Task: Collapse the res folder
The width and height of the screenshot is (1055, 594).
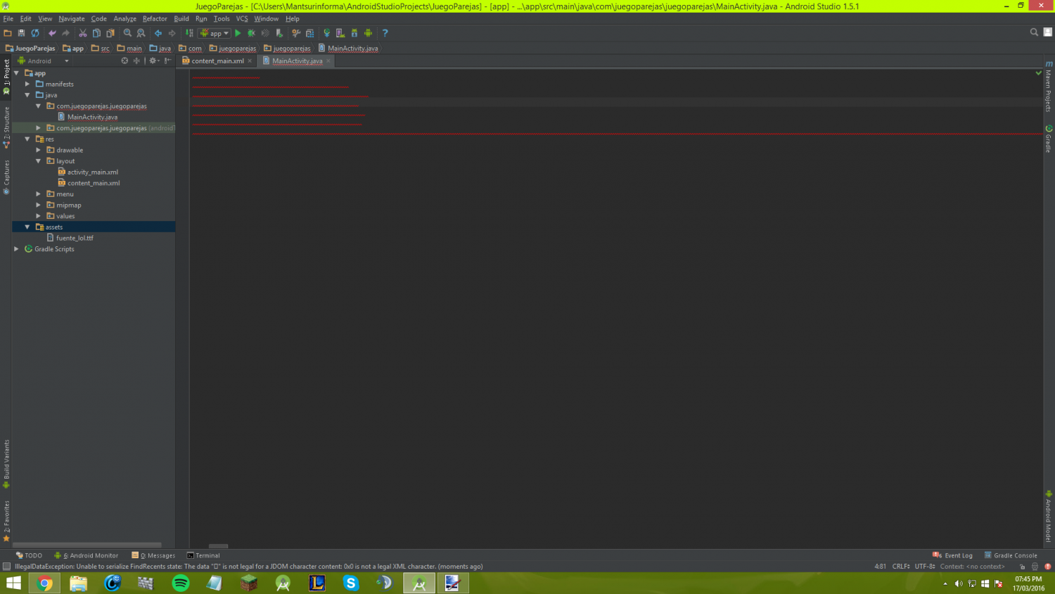Action: tap(27, 139)
